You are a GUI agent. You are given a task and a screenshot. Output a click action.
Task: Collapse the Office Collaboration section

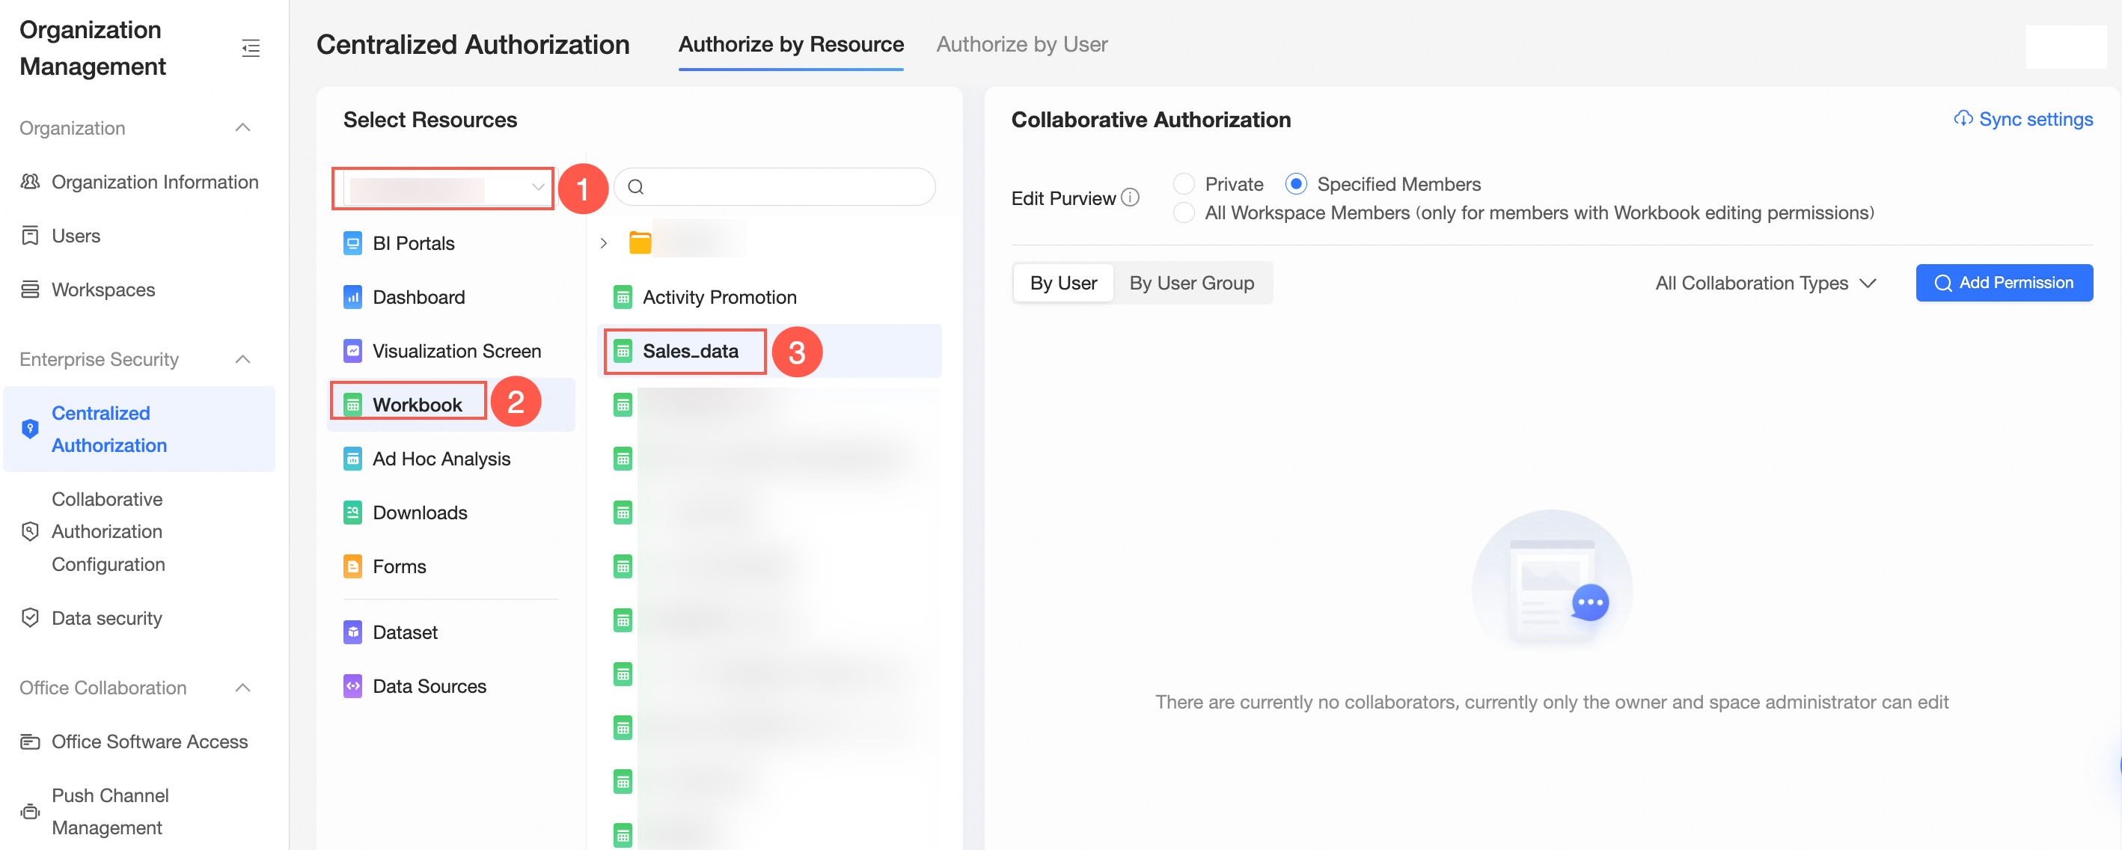(x=242, y=688)
